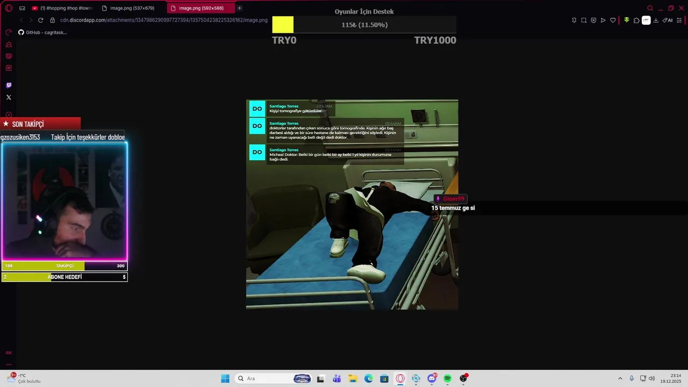Open X (Twitter) panel in the sidebar
688x387 pixels.
click(x=9, y=97)
